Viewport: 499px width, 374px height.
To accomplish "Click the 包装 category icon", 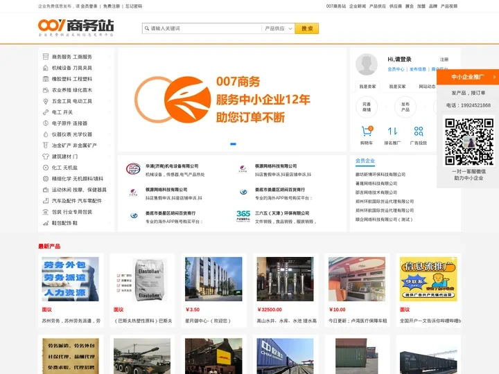I will (46, 212).
